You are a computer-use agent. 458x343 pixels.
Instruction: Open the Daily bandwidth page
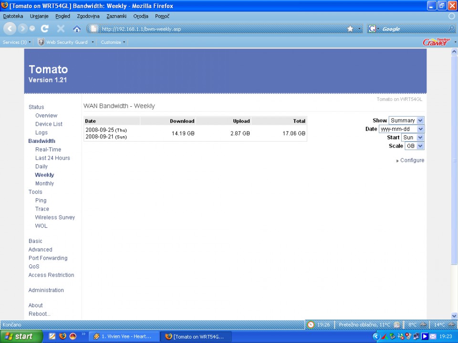(x=41, y=166)
